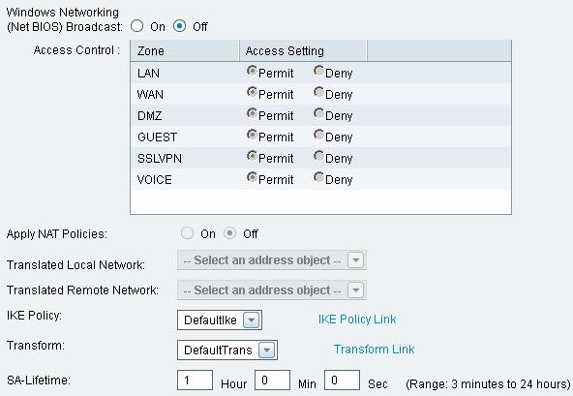Open the IKE Policy Link
Screen dimensions: 573x396
[x=357, y=320]
